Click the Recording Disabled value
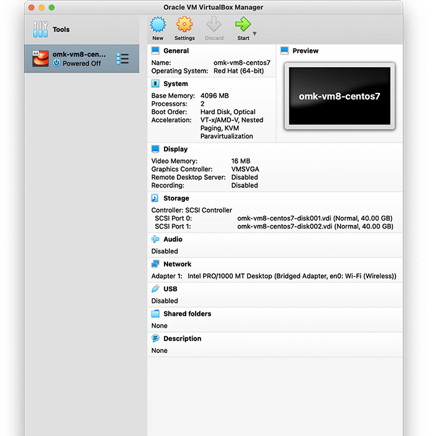 [x=244, y=185]
